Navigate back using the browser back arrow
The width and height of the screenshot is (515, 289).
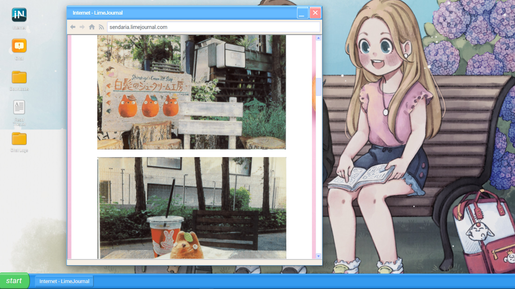coord(73,27)
